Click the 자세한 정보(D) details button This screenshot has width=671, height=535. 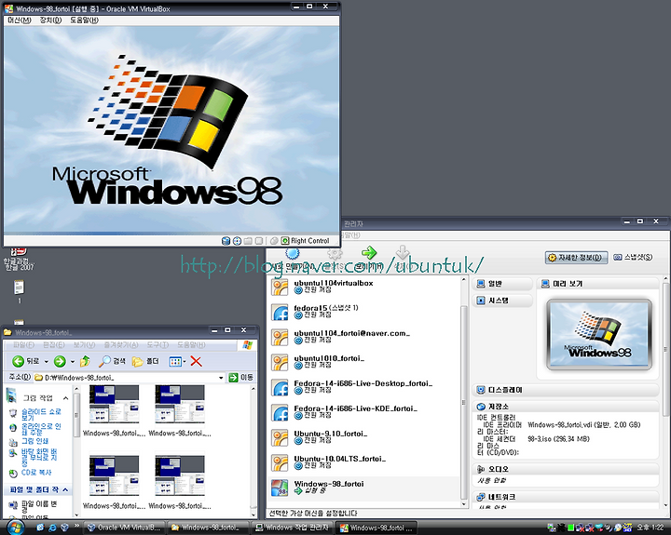pos(577,258)
